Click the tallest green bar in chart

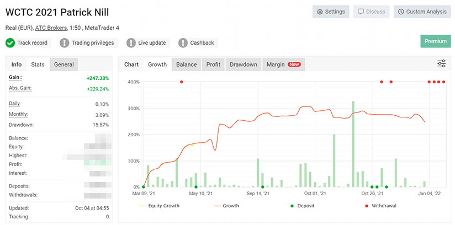(x=353, y=143)
